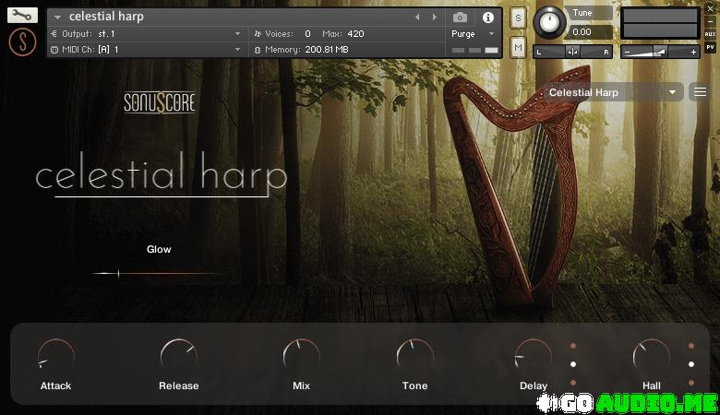
Task: Click the Memory 200.81 MB readout
Action: 327,50
